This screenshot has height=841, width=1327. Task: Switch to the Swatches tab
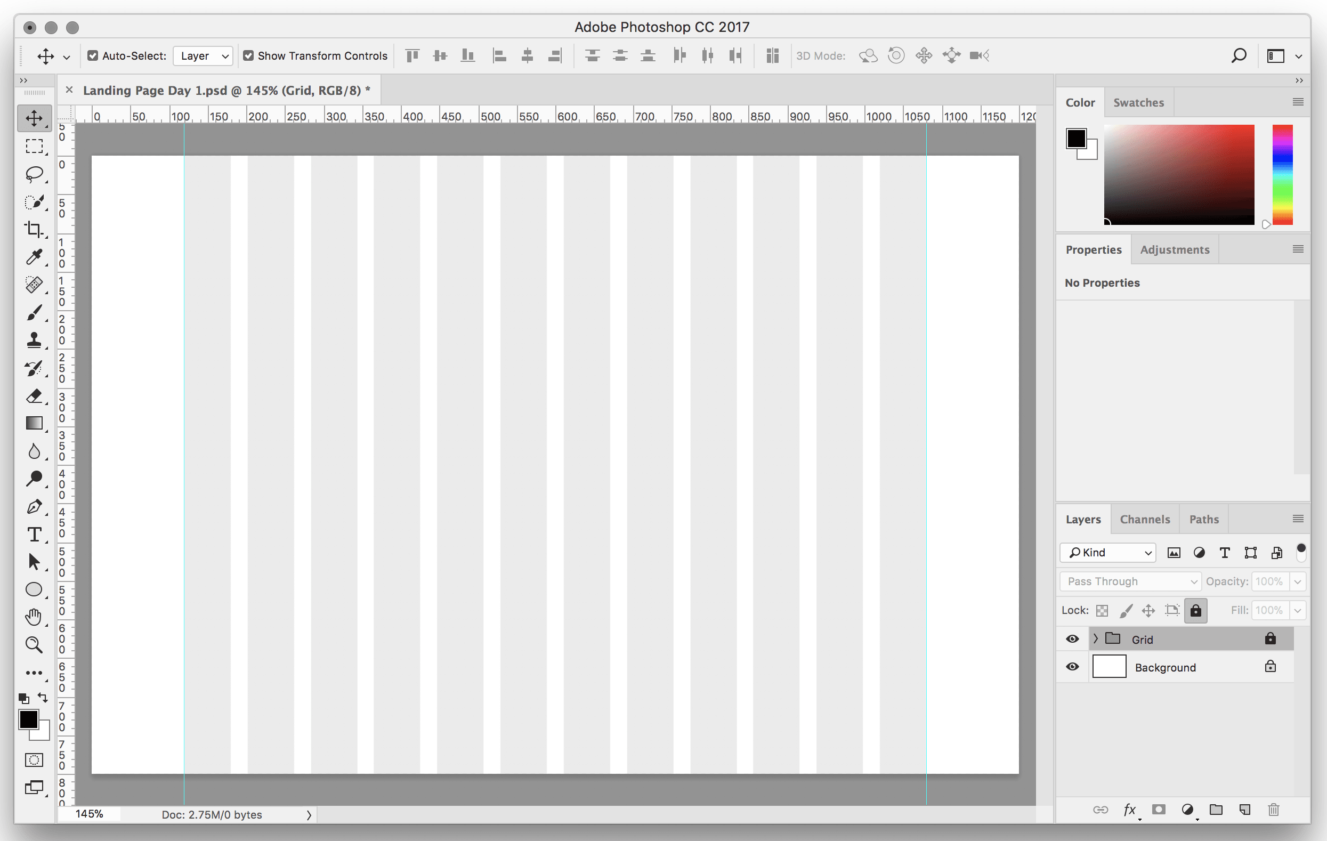(1138, 102)
